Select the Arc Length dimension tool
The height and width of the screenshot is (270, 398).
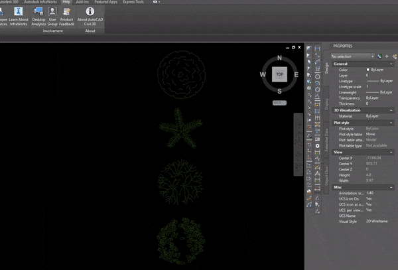tap(317, 62)
